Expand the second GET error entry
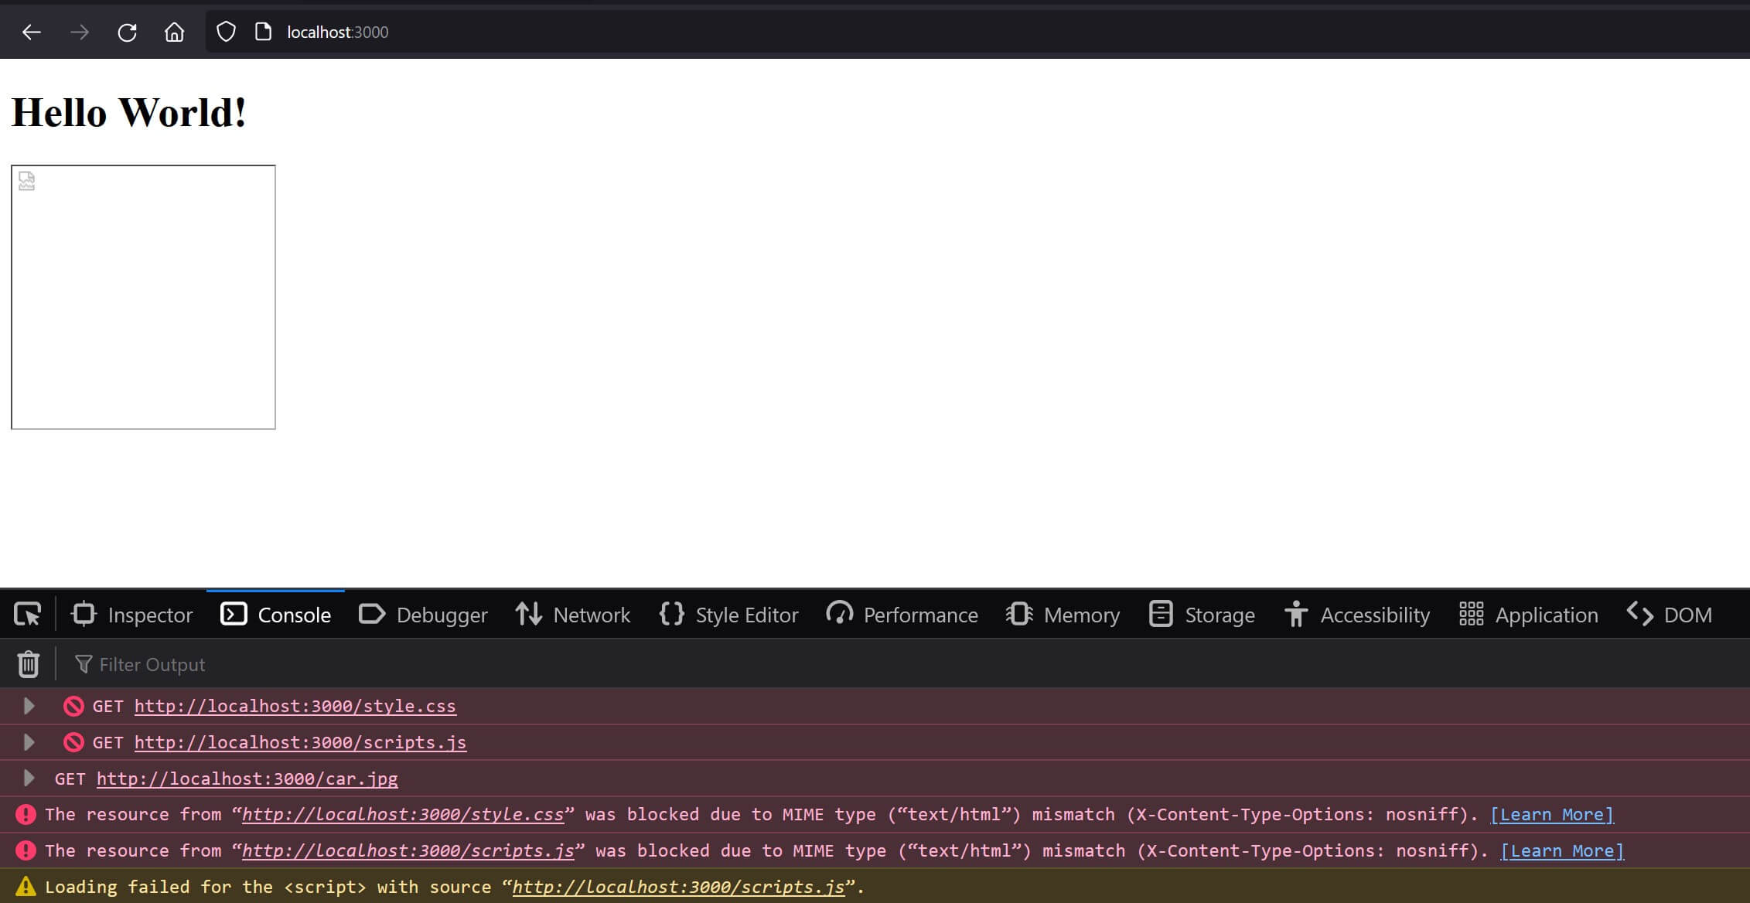The image size is (1750, 903). click(x=28, y=741)
